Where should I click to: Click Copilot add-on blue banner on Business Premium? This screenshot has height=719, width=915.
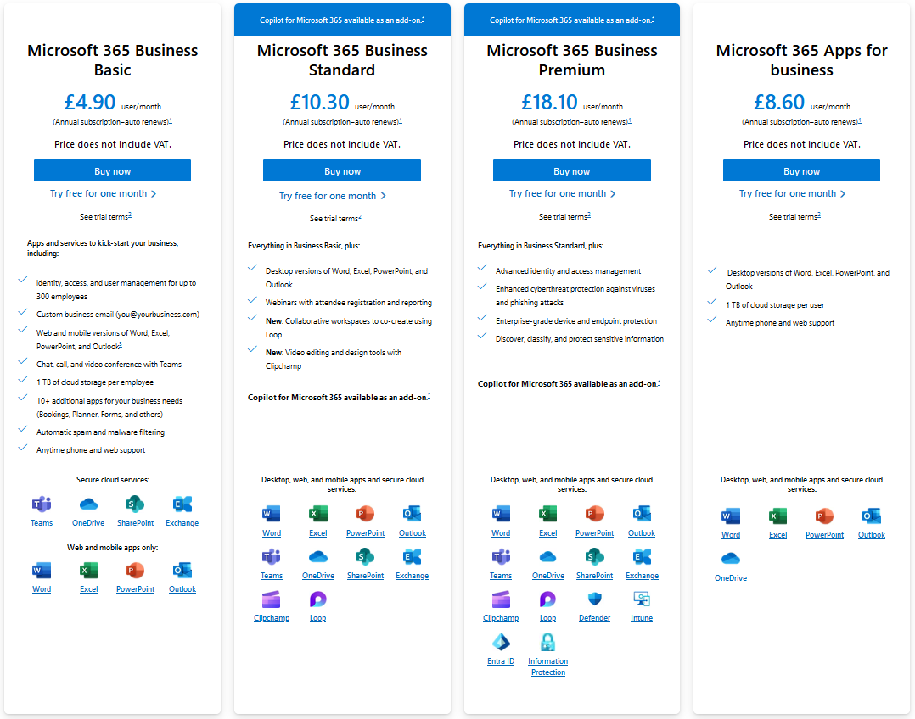[572, 20]
